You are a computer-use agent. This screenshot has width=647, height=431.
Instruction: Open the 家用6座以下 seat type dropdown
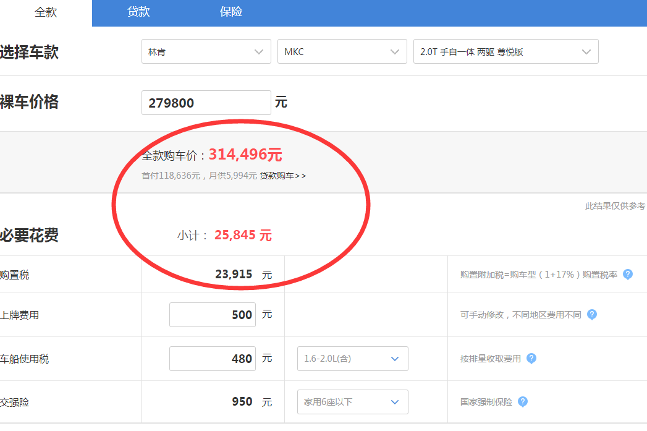(x=353, y=402)
